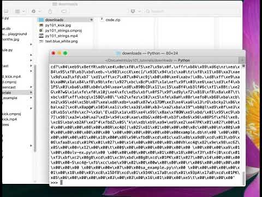This screenshot has height=197, width=262.
Task: Click the downloads folder icon in column
Action: pyautogui.click(x=41, y=20)
